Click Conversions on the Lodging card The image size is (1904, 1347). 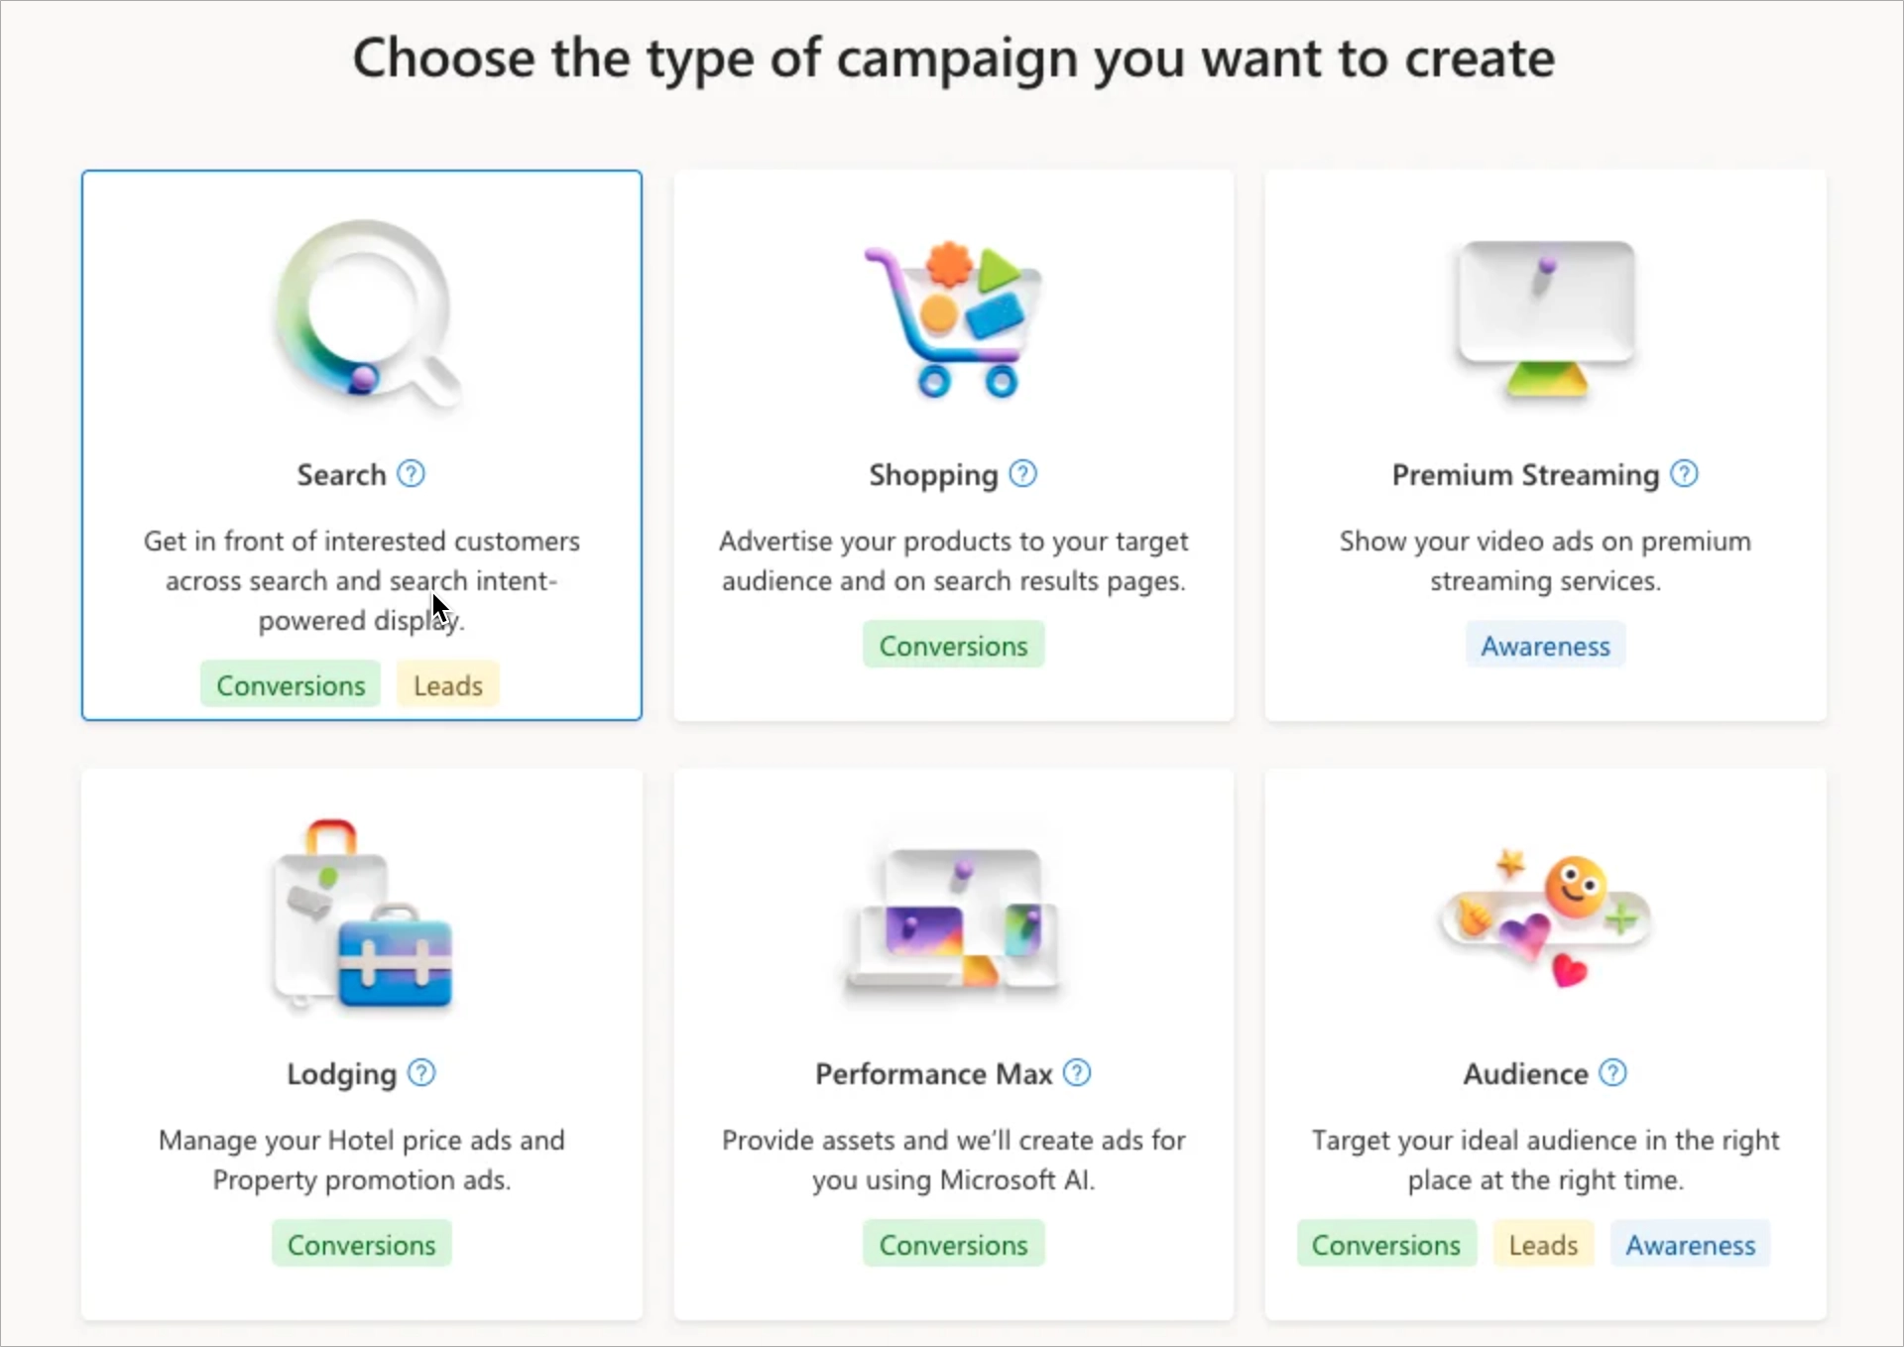pyautogui.click(x=361, y=1243)
